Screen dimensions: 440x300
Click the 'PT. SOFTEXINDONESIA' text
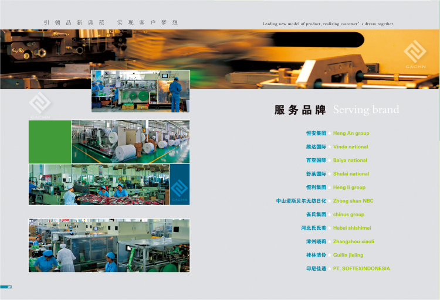tap(361, 268)
